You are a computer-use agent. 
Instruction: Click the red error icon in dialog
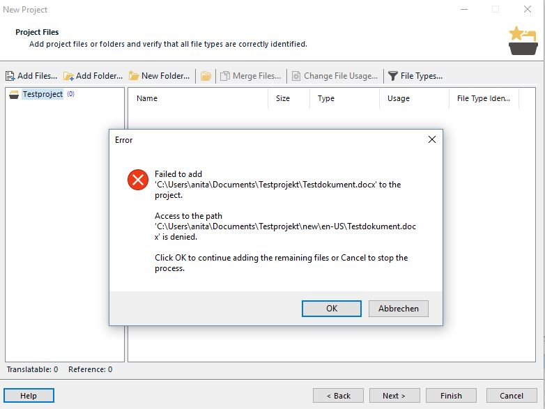(137, 180)
